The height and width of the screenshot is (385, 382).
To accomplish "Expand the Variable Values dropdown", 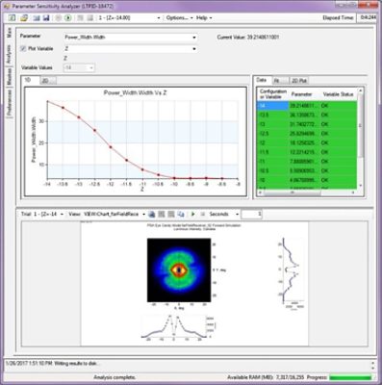I will [79, 67].
